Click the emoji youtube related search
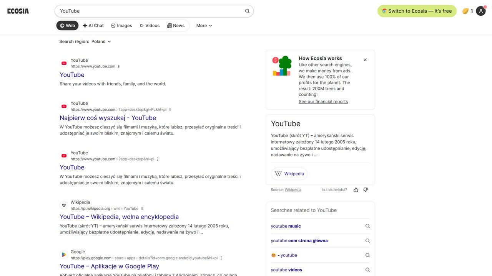This screenshot has height=276, width=492. click(284, 255)
